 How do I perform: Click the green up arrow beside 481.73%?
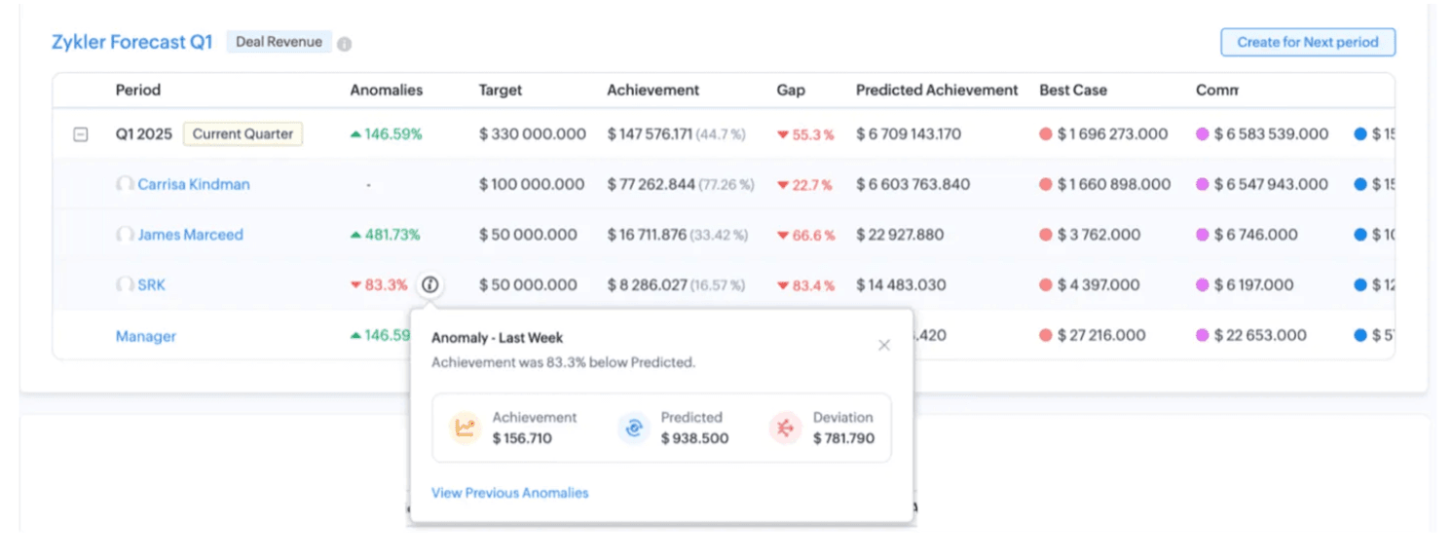pos(355,235)
